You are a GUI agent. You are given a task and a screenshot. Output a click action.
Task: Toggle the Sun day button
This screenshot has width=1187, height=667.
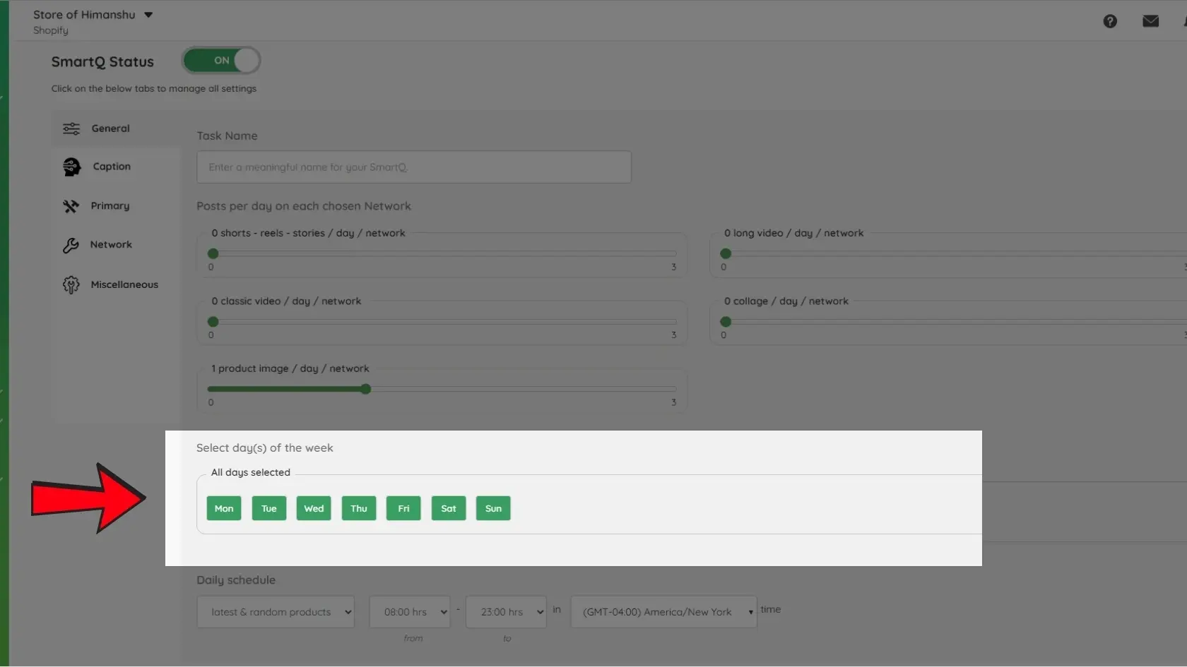[x=493, y=508]
